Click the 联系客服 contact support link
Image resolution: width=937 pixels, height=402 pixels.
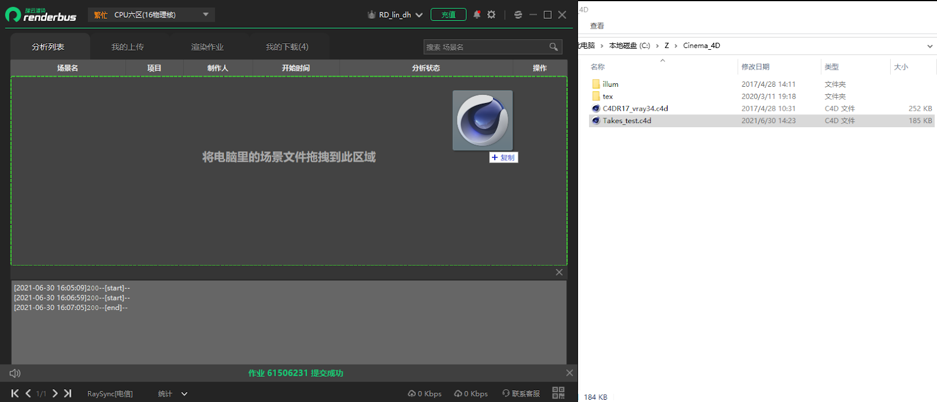coord(521,394)
